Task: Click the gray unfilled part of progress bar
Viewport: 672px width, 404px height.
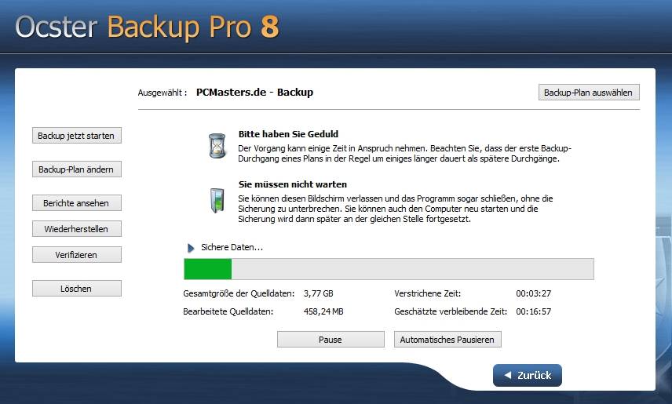Action: (413, 269)
